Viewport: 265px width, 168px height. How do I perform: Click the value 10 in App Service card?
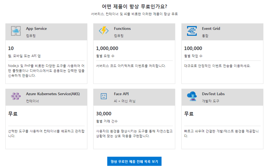[11, 48]
